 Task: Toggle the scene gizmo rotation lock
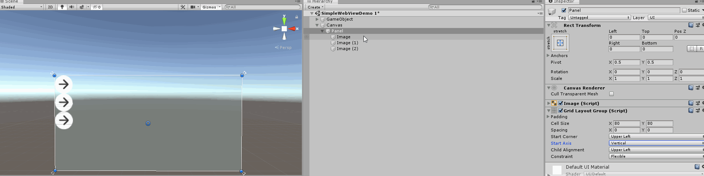(296, 17)
